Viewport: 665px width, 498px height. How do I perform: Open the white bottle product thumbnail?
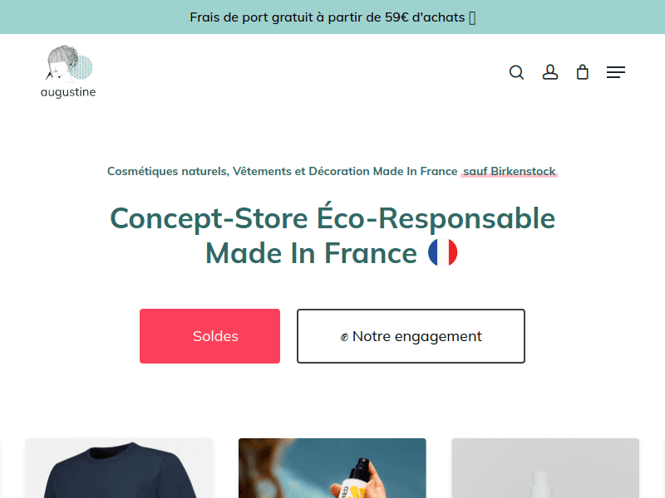pyautogui.click(x=544, y=468)
